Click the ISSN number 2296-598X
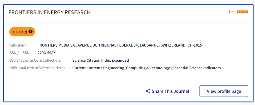The height and width of the screenshot is (105, 255). pyautogui.click(x=46, y=53)
